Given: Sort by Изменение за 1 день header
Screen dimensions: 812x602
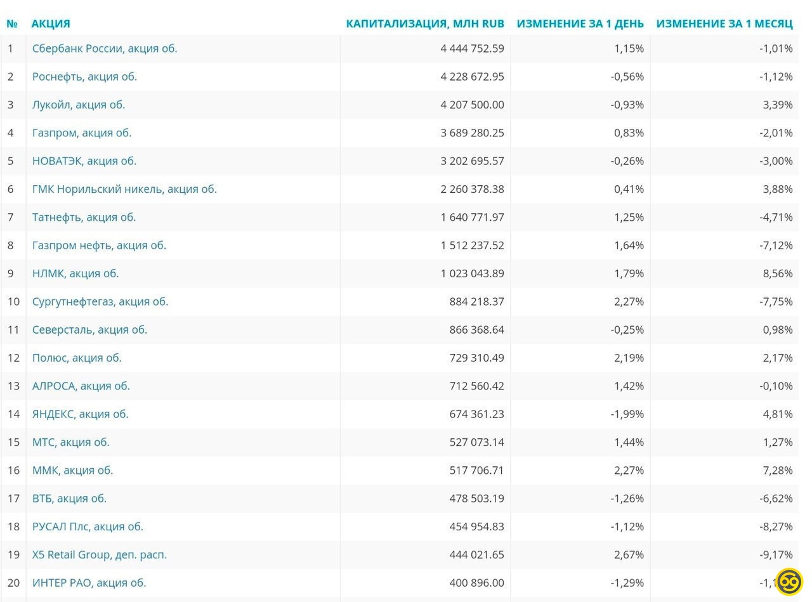Looking at the screenshot, I should point(580,23).
